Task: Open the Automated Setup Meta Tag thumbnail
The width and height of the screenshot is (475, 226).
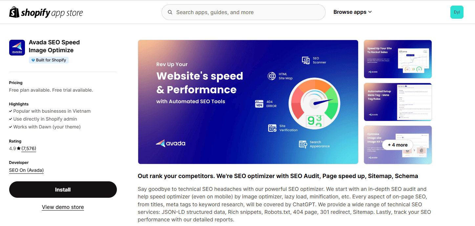Action: [x=398, y=102]
